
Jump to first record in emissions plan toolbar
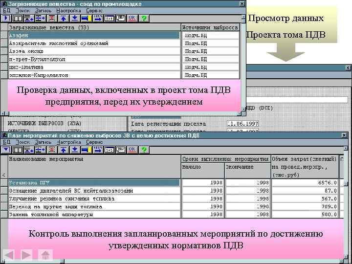tap(63, 150)
